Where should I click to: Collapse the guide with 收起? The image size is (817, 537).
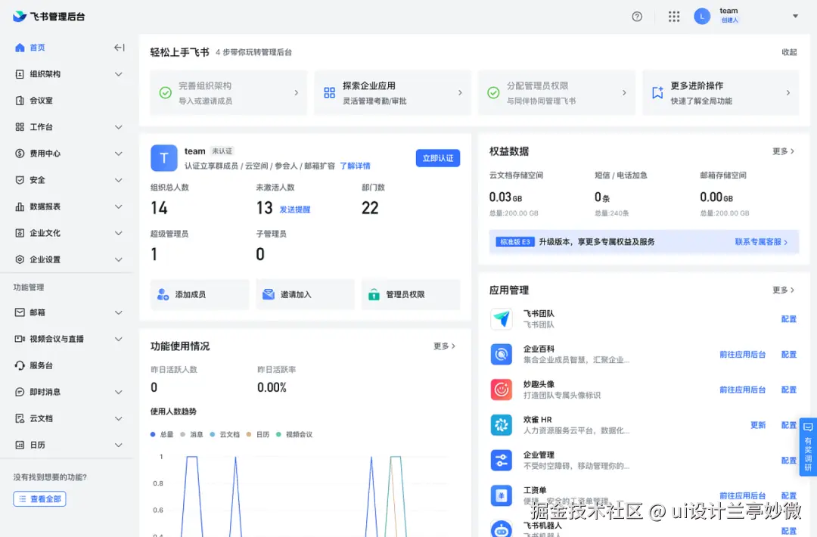point(789,52)
